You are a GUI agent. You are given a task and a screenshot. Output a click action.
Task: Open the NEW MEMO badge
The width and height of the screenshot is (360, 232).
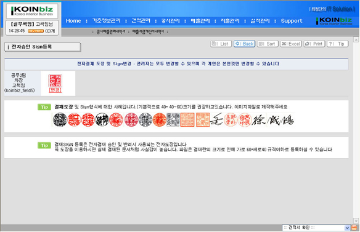click(x=36, y=31)
